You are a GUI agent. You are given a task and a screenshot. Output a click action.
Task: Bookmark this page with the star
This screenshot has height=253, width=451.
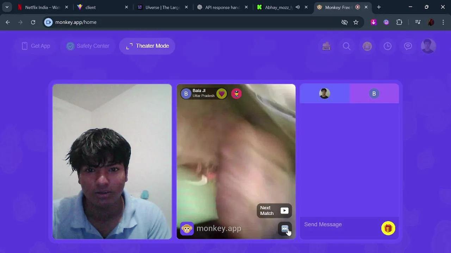click(x=356, y=22)
